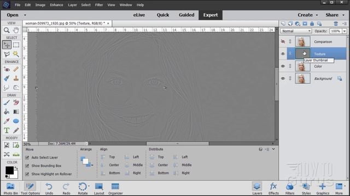This screenshot has height=196, width=350.
Task: Select the Paint Bucket tool
Action: pyautogui.click(x=7, y=112)
